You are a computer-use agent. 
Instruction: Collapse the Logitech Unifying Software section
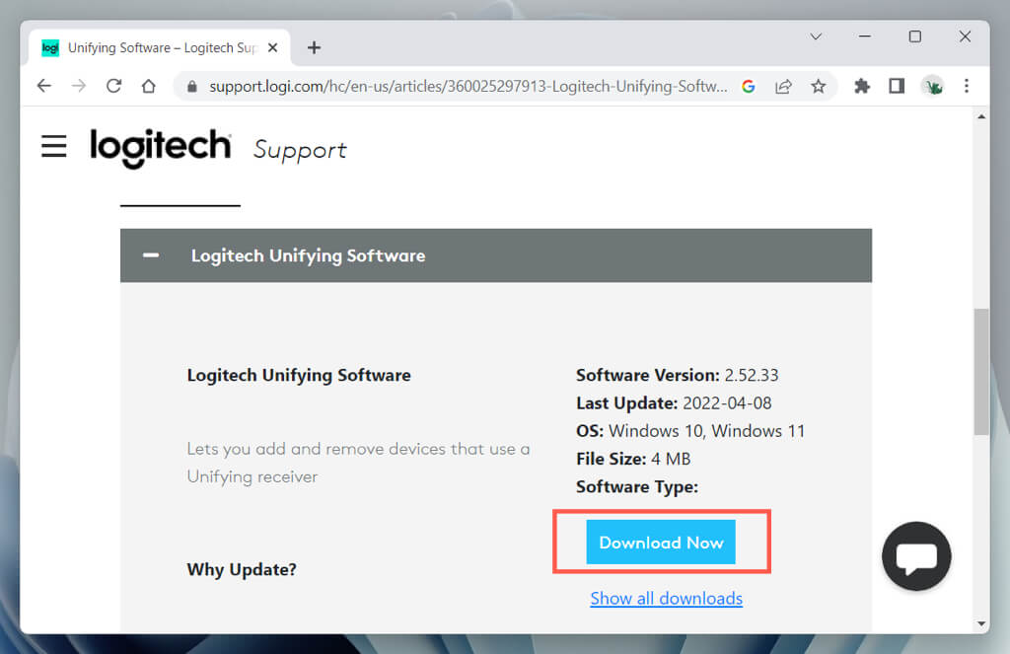[x=151, y=255]
